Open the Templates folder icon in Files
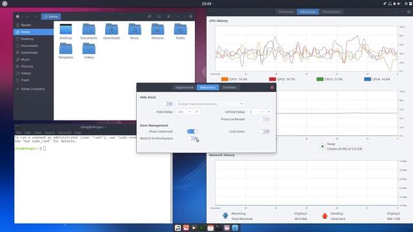The width and height of the screenshot is (413, 232). pyautogui.click(x=66, y=49)
